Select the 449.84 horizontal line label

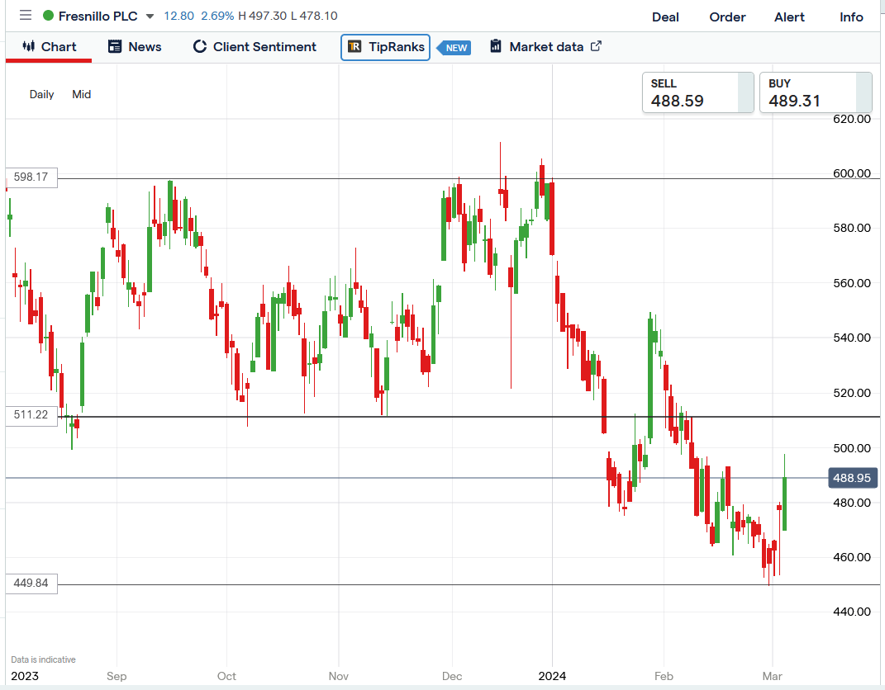point(31,583)
